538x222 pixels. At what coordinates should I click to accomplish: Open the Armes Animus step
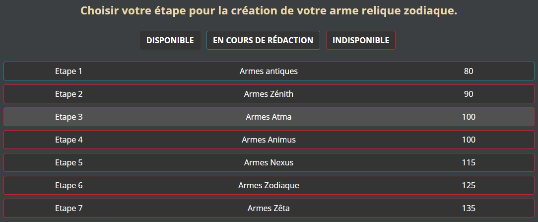(269, 140)
